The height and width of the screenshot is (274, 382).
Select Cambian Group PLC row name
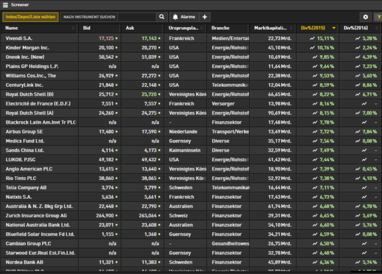(28, 244)
